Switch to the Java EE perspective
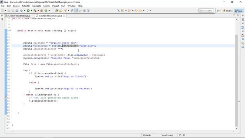The height and width of the screenshot is (138, 245). point(227,11)
